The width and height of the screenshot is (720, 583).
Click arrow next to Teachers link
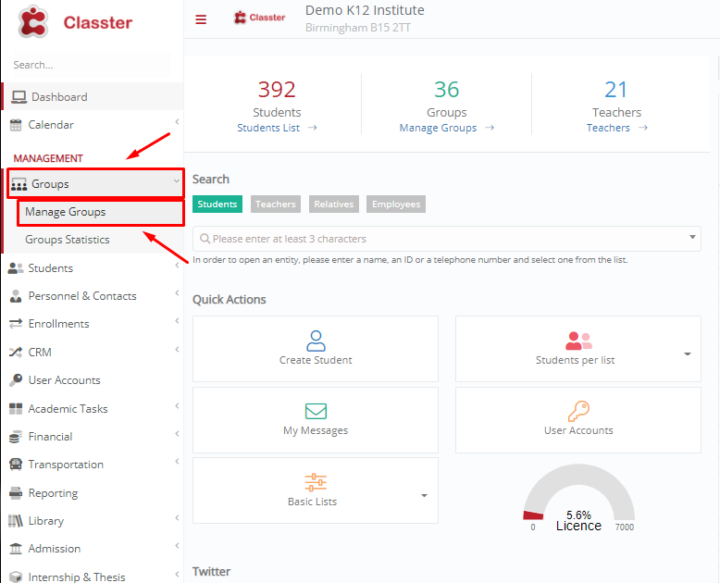click(643, 128)
